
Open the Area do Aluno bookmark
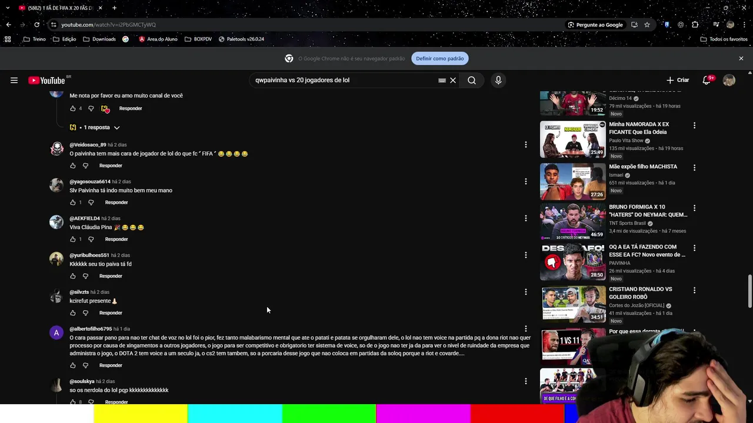click(158, 39)
